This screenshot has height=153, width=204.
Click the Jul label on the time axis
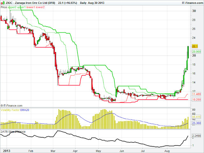point(143,151)
